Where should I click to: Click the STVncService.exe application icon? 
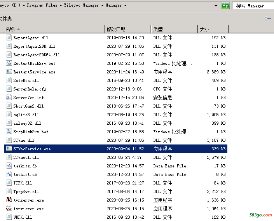click(x=9, y=148)
